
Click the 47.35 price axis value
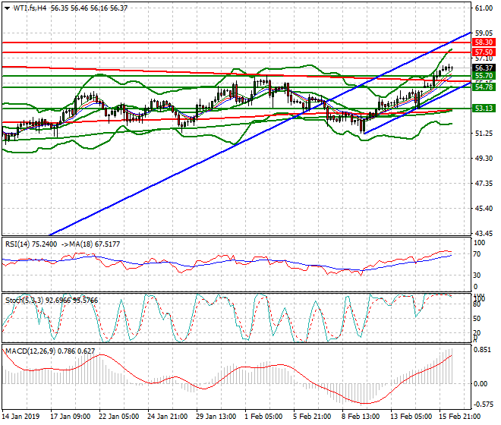484,184
